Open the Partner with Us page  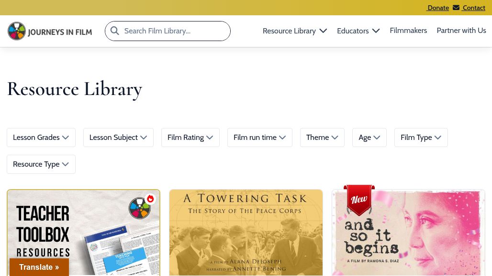click(461, 31)
